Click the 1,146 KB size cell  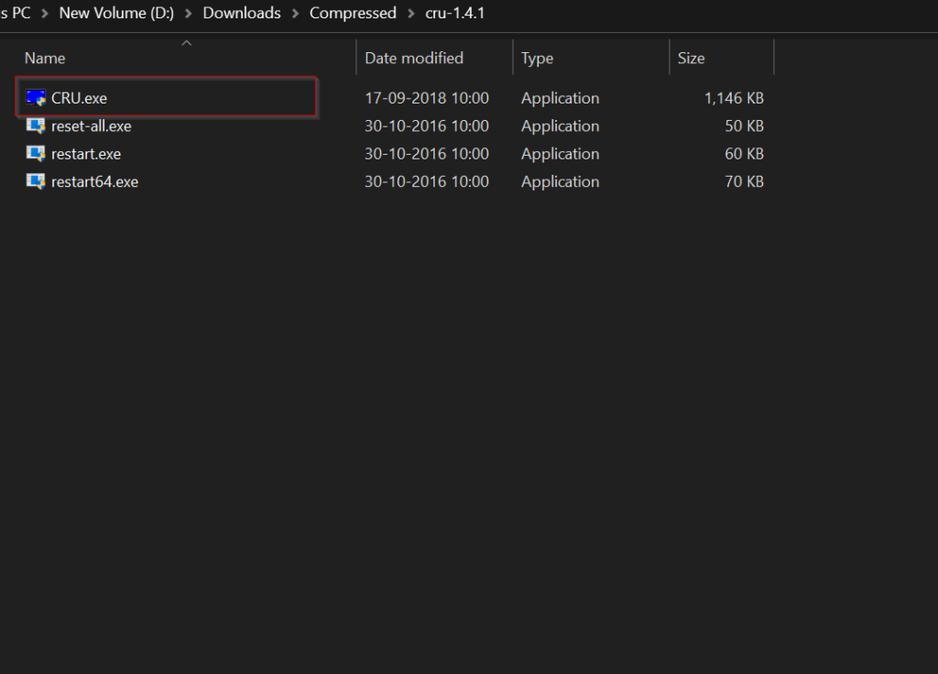[734, 98]
